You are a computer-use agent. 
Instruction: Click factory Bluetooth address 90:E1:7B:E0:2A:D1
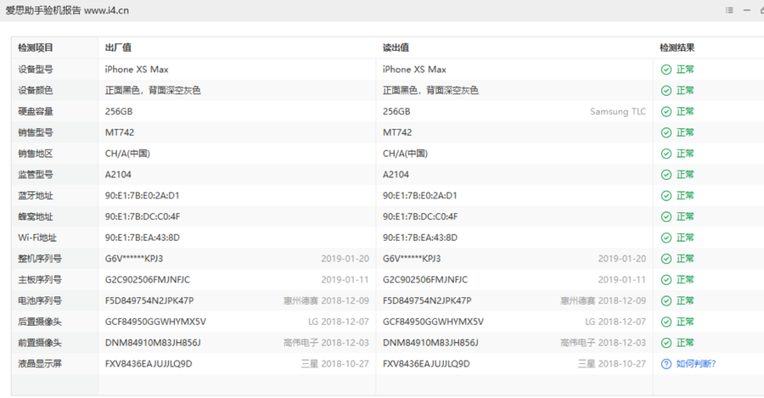[x=143, y=196]
